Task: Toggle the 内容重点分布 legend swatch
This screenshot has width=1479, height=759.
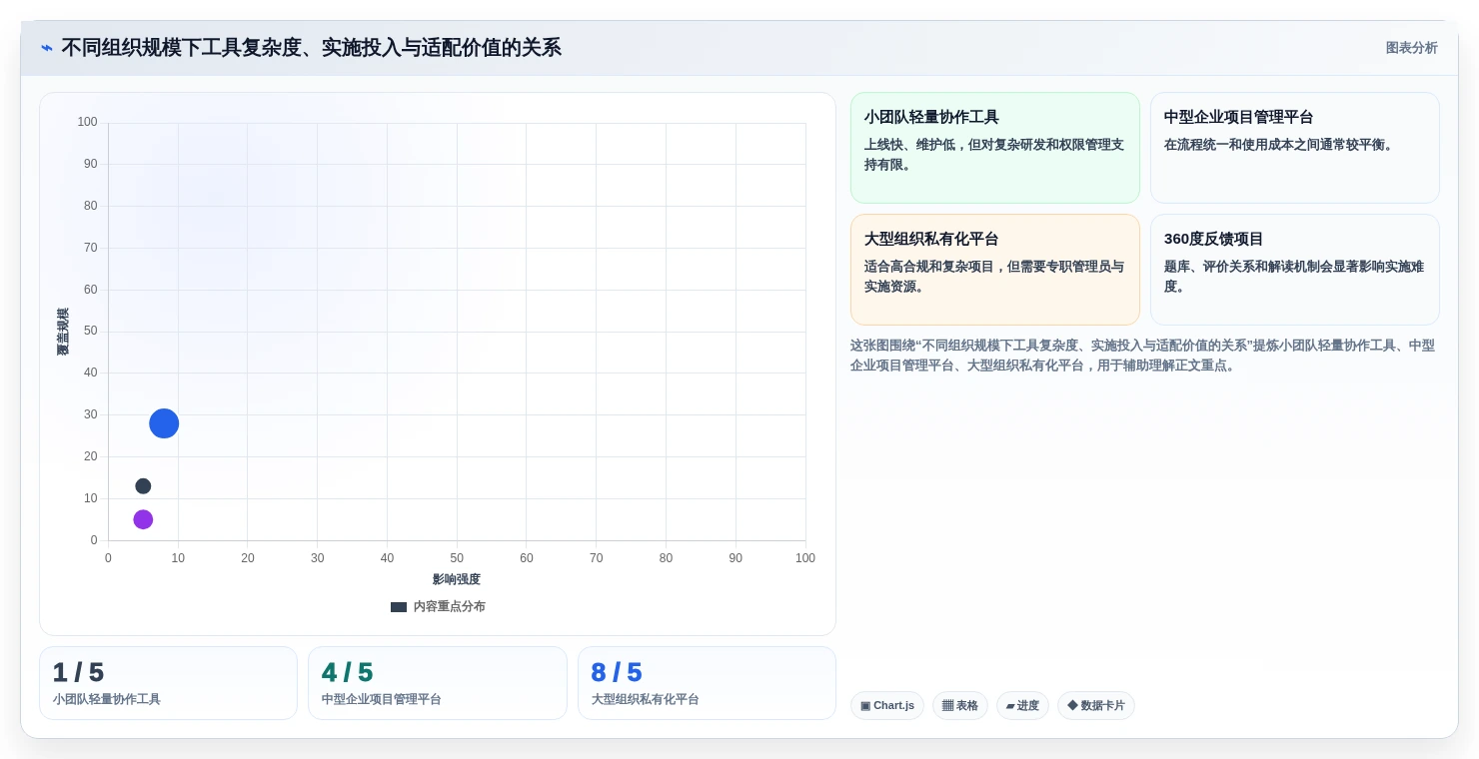Action: (x=399, y=606)
